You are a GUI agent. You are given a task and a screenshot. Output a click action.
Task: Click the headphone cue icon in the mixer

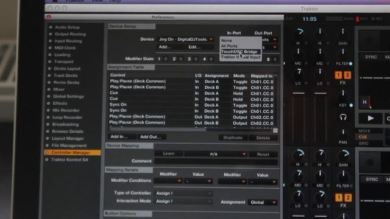[x=343, y=117]
